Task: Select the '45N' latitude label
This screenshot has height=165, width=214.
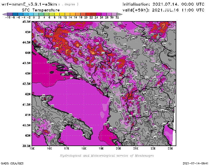Action: [28, 32]
